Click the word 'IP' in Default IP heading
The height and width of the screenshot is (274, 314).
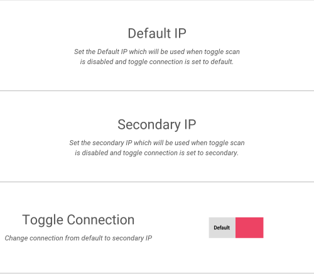[180, 33]
